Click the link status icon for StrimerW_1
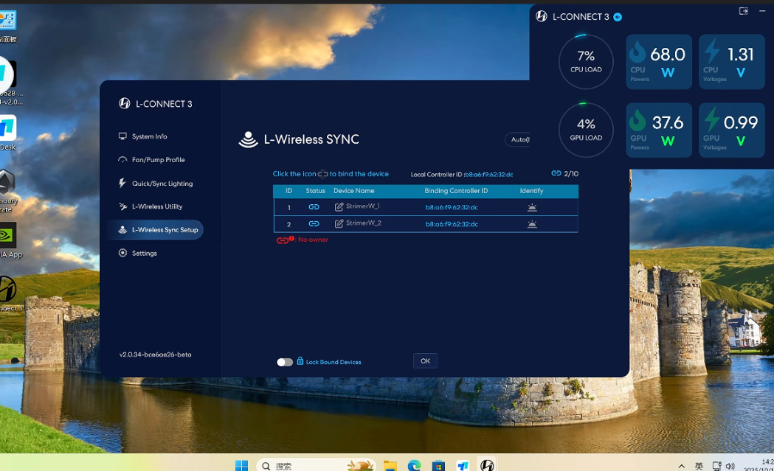The image size is (774, 471). pyautogui.click(x=314, y=208)
